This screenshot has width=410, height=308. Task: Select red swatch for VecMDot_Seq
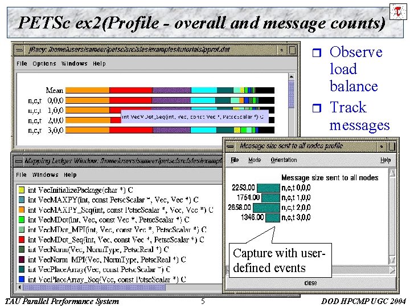[22, 240]
